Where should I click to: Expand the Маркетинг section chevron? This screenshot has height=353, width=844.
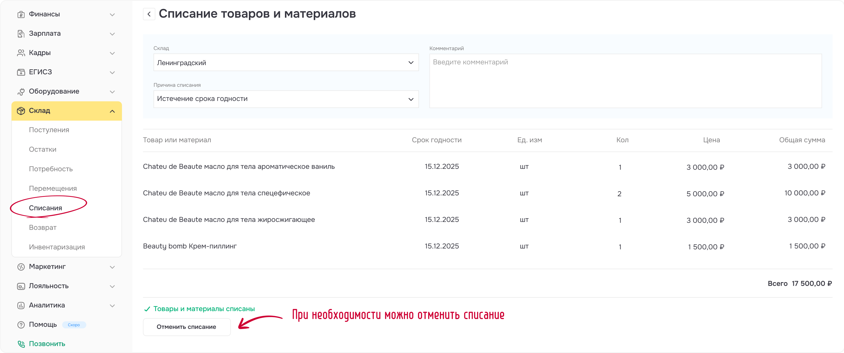(x=112, y=267)
